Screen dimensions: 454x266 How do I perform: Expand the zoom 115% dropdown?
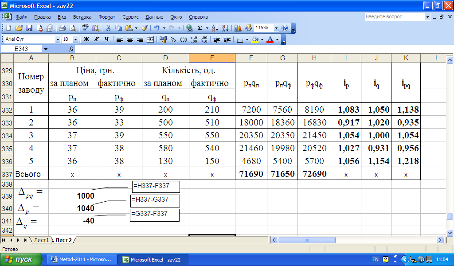276,28
